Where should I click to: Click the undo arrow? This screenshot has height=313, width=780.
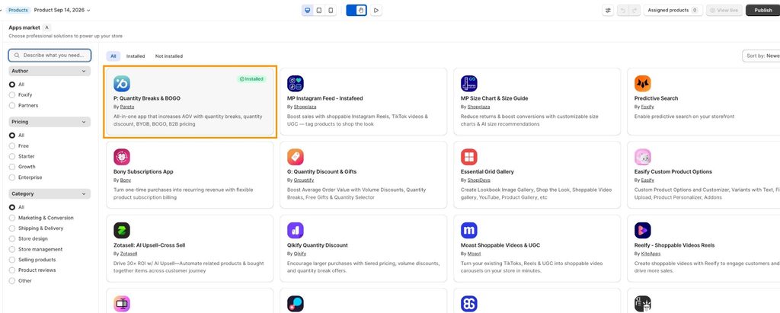pyautogui.click(x=623, y=10)
